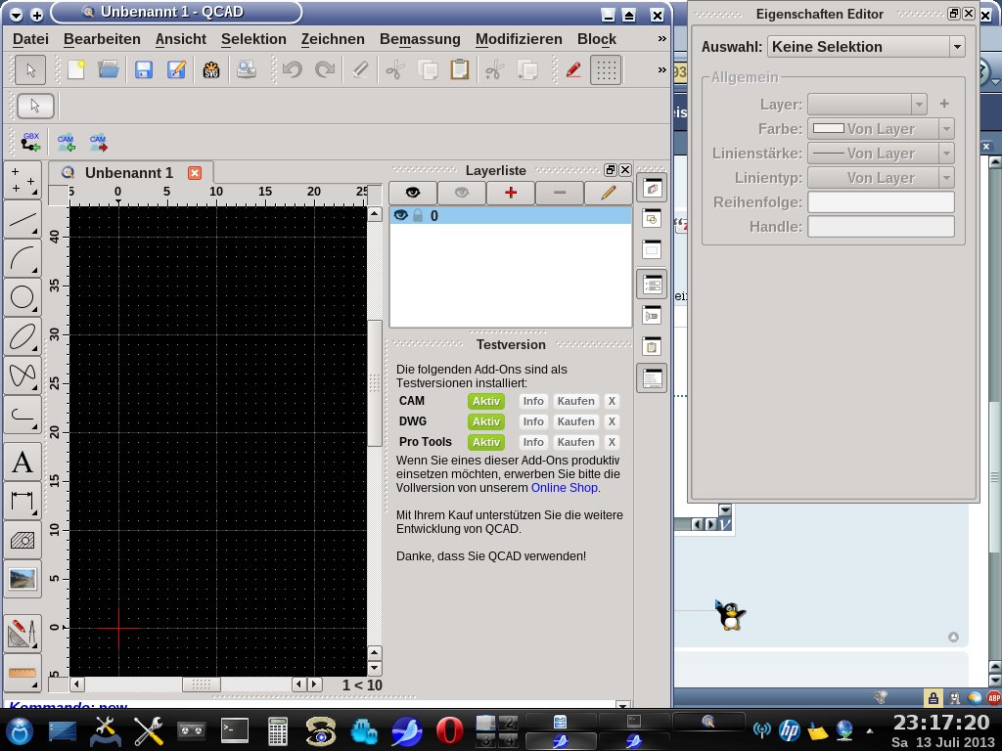Toggle Pro Tools add-on Aktiv status
1002x751 pixels.
pyautogui.click(x=485, y=442)
